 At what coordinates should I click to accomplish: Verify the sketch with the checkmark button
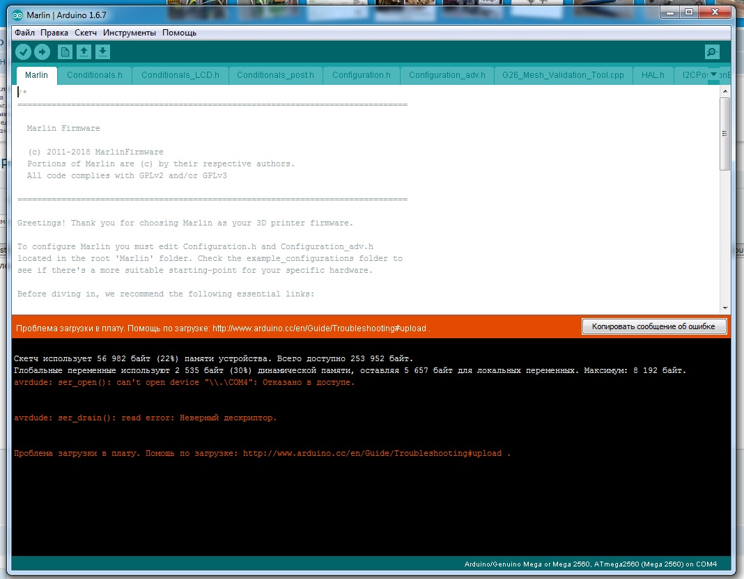click(23, 51)
